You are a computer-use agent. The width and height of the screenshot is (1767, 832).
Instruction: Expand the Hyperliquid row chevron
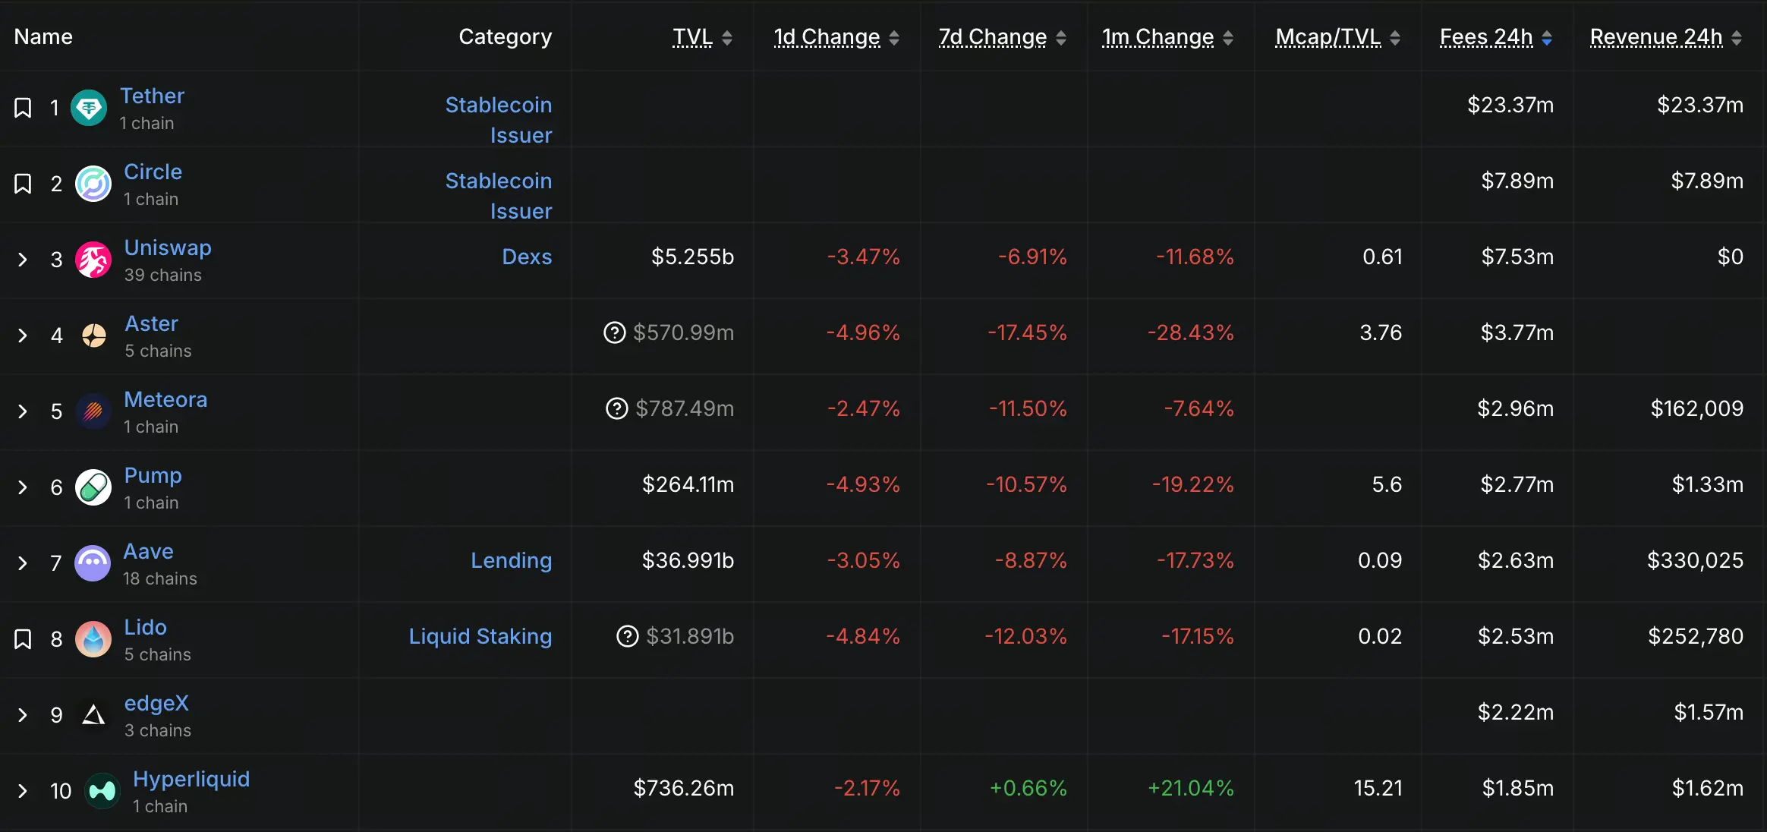pyautogui.click(x=23, y=791)
